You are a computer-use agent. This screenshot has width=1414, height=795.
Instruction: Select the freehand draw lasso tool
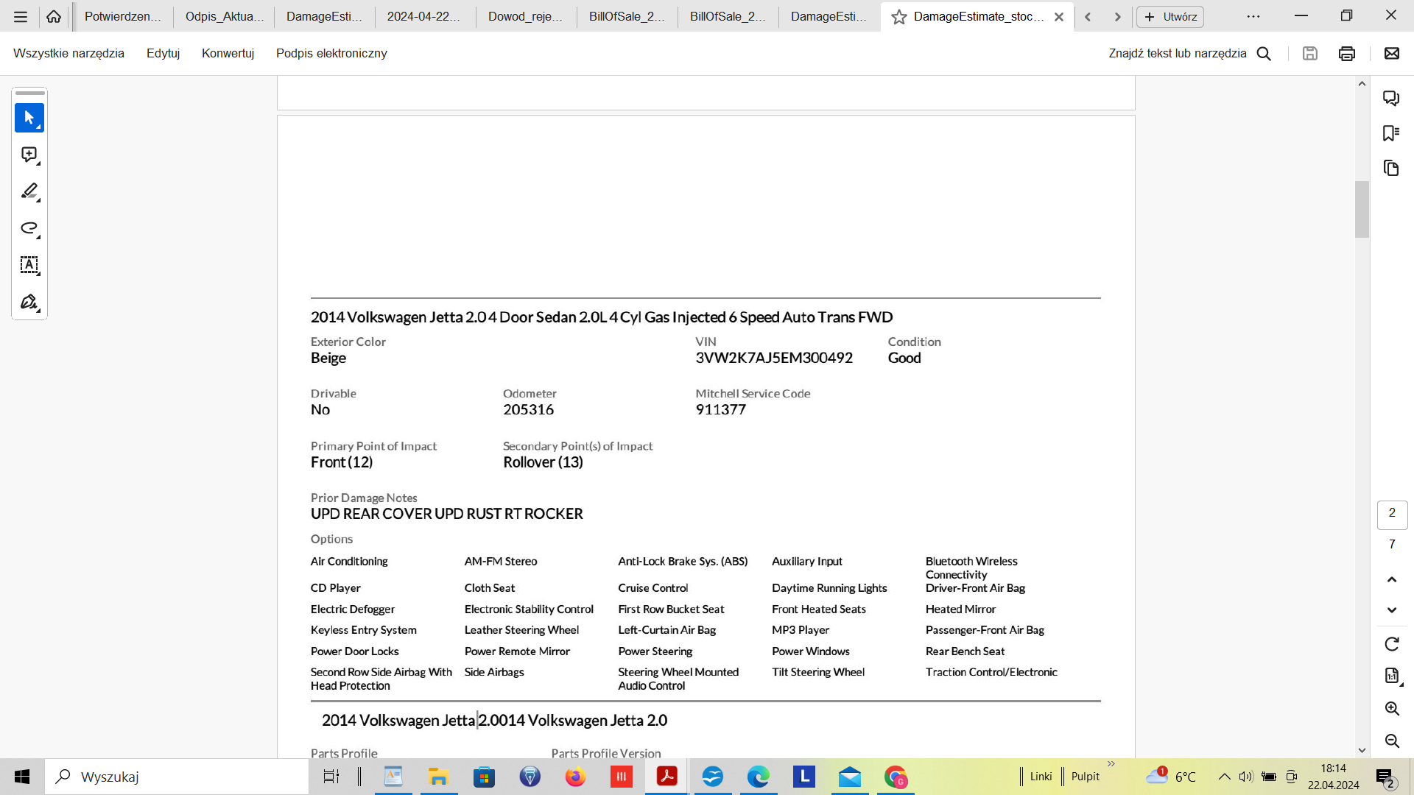[29, 228]
